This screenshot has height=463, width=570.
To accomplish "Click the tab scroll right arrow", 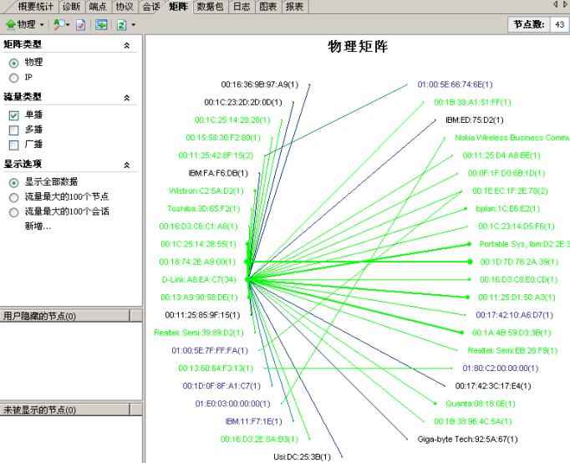I will click(x=565, y=6).
